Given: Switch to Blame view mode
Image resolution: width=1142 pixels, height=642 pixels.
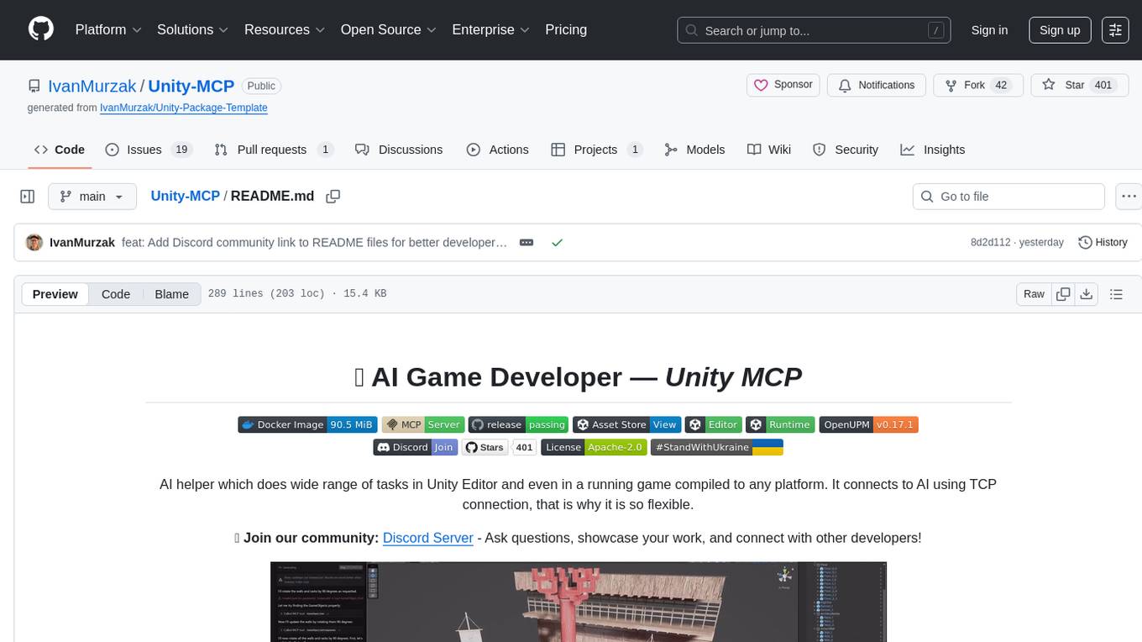Looking at the screenshot, I should pos(171,294).
